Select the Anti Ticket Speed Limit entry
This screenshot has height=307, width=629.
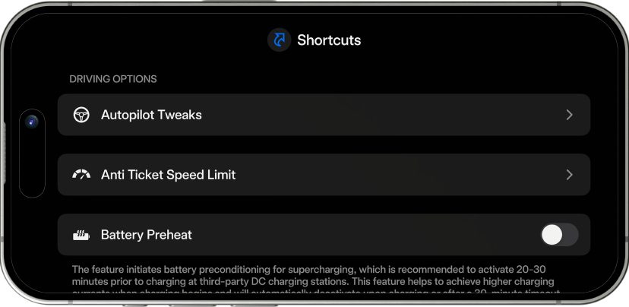168,175
